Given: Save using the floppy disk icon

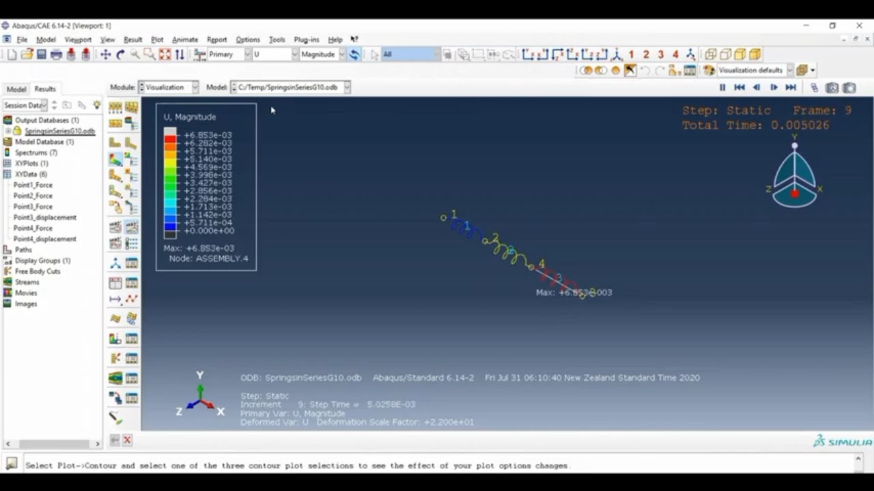Looking at the screenshot, I should [41, 55].
